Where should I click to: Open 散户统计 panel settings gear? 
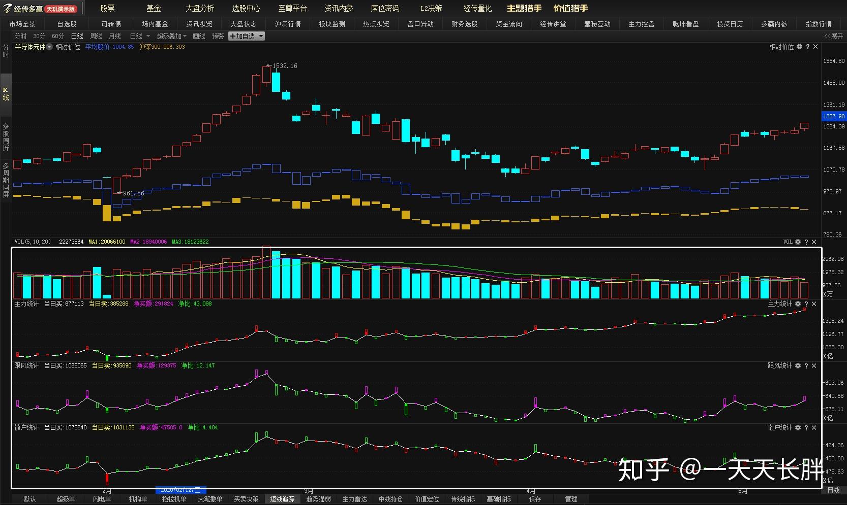(798, 428)
